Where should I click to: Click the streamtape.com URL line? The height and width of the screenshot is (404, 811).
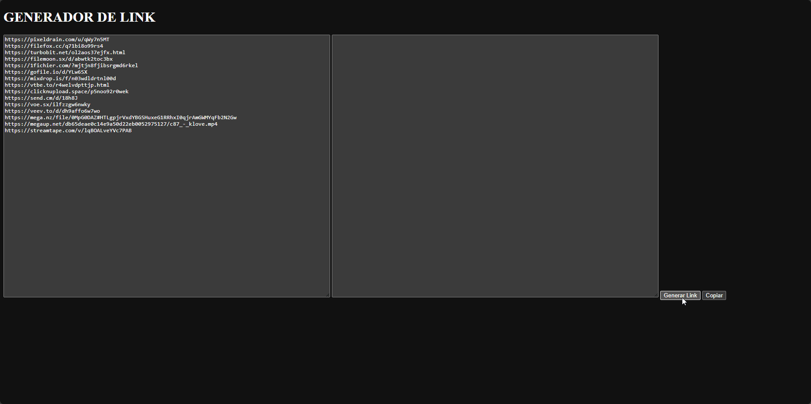point(68,130)
